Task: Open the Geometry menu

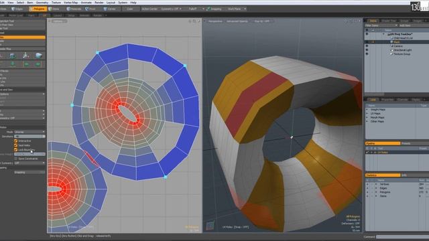Action: [x=42, y=3]
